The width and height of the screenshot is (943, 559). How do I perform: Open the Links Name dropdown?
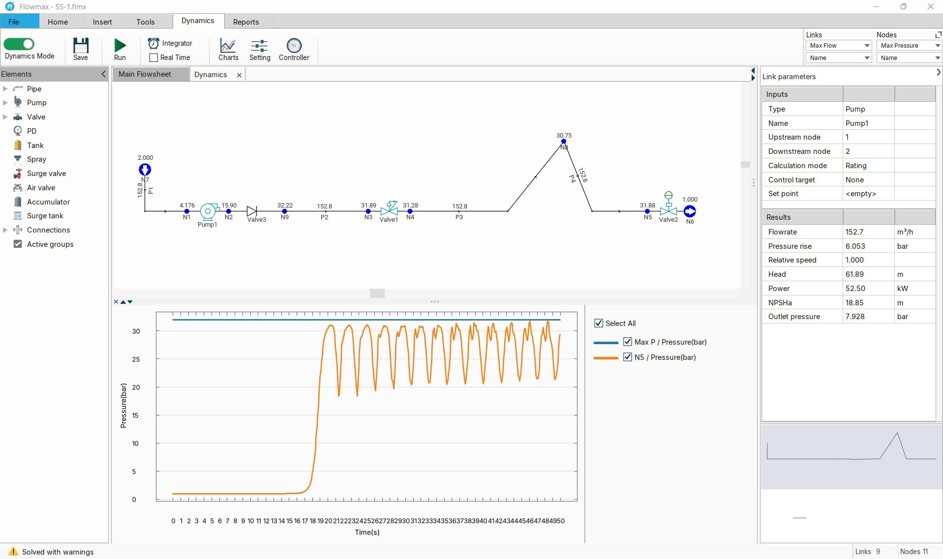click(839, 58)
